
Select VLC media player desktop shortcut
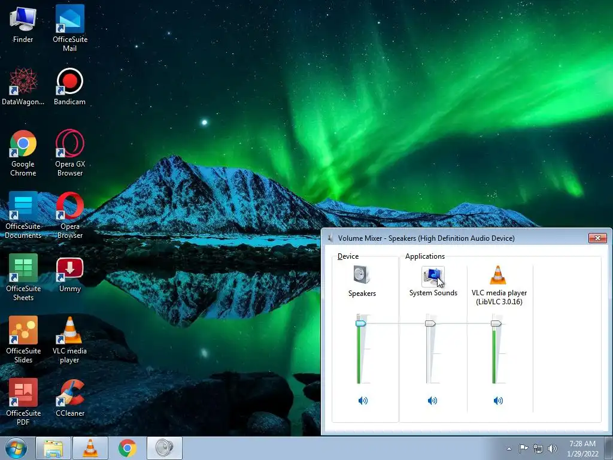(x=69, y=340)
